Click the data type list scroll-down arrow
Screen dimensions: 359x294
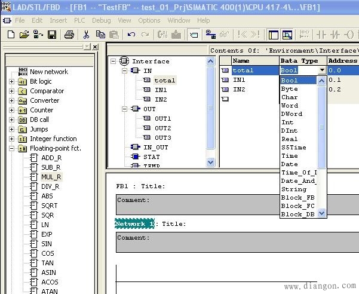click(322, 213)
